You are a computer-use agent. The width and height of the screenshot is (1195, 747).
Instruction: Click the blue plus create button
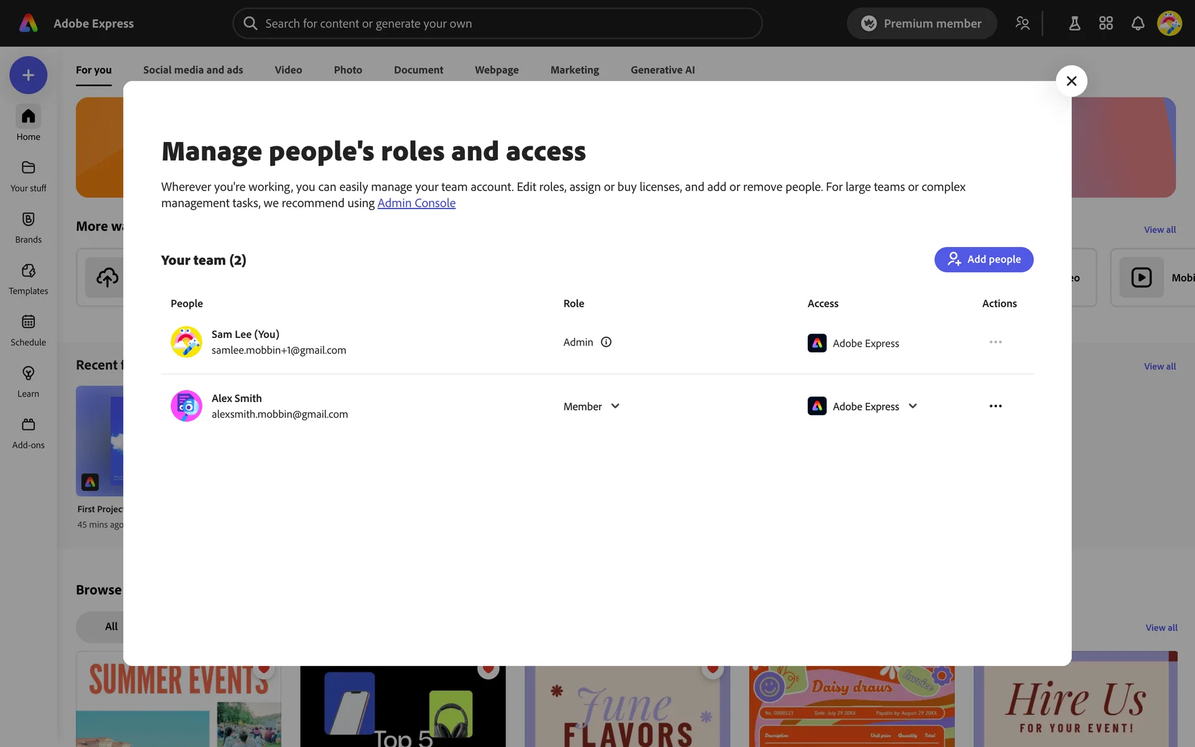(x=28, y=75)
